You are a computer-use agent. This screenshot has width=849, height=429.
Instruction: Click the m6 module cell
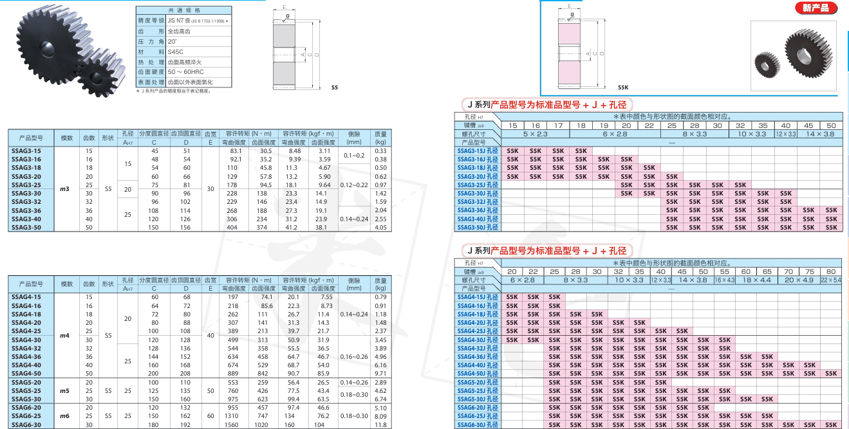[66, 416]
